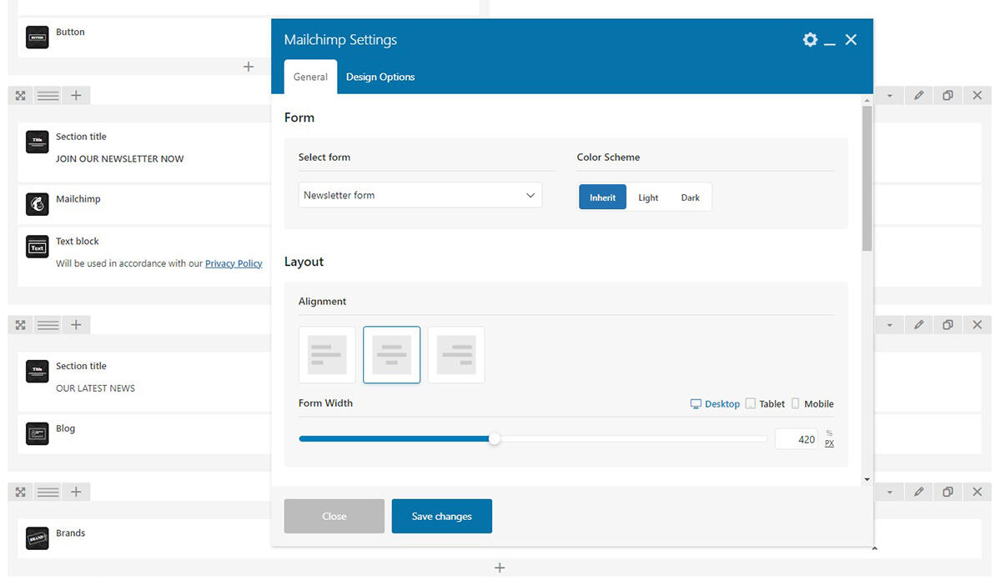This screenshot has width=1001, height=585.
Task: Select the % unit for Form Width
Action: click(x=829, y=433)
